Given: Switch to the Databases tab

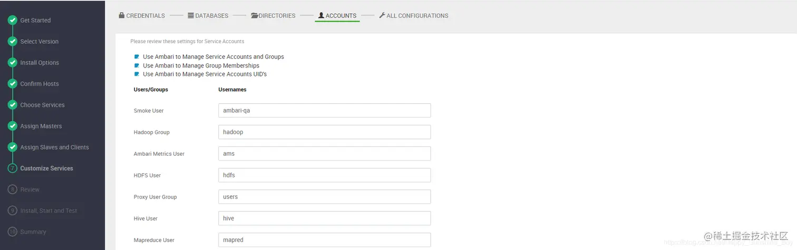Looking at the screenshot, I should click(208, 16).
